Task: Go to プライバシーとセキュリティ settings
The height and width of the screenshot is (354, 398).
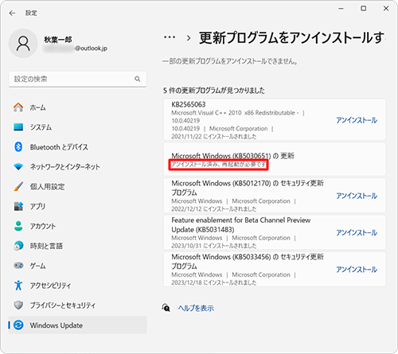Action: [77, 305]
